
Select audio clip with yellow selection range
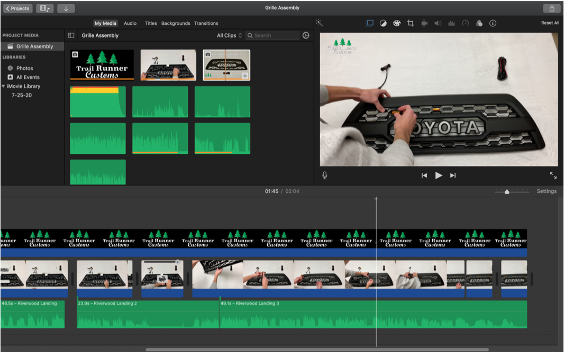tap(98, 101)
